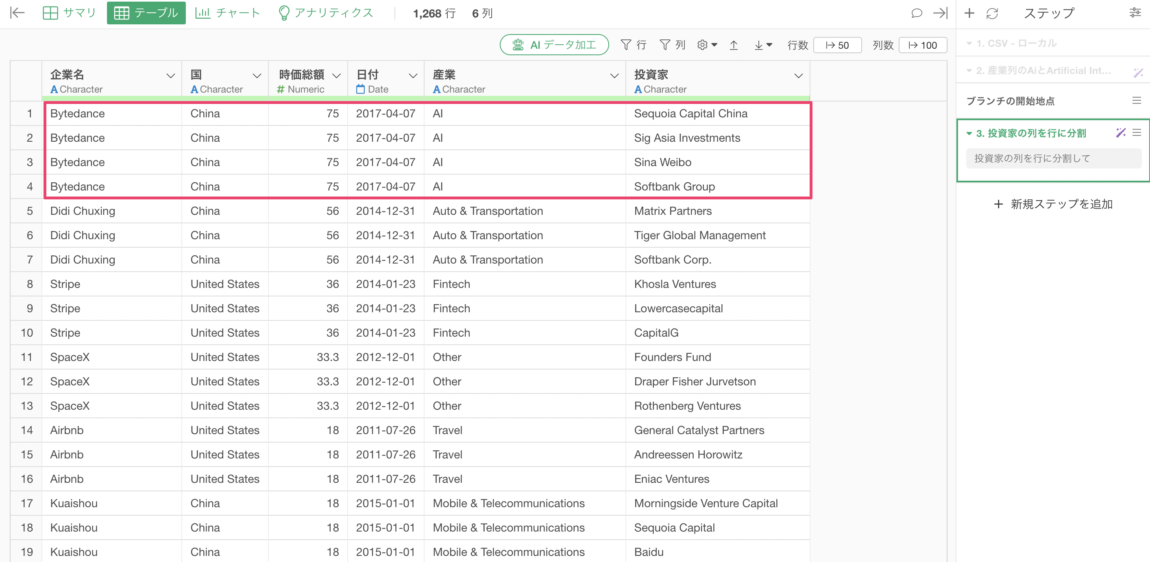Open the ブランチの開始地点 menu icon
The image size is (1150, 562).
(1137, 101)
